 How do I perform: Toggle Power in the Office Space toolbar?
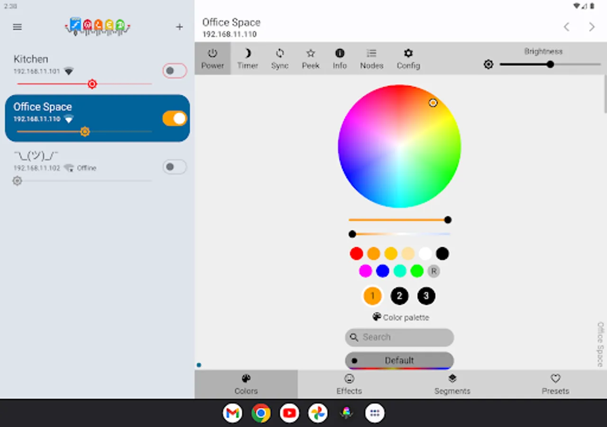coord(212,59)
